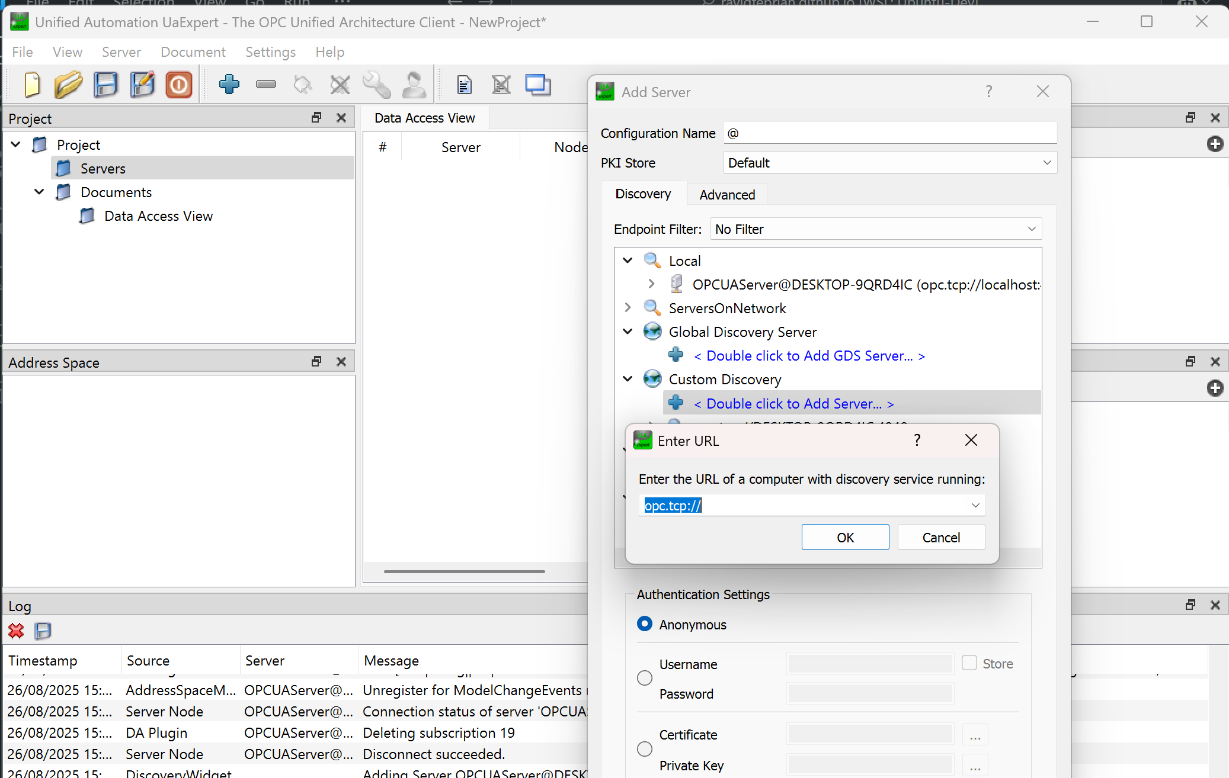Select the Anonymous authentication radio button
Image resolution: width=1229 pixels, height=778 pixels.
click(x=645, y=624)
